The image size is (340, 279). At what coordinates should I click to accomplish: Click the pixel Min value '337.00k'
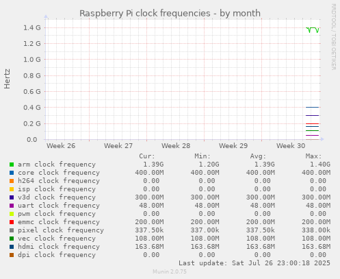(x=205, y=230)
